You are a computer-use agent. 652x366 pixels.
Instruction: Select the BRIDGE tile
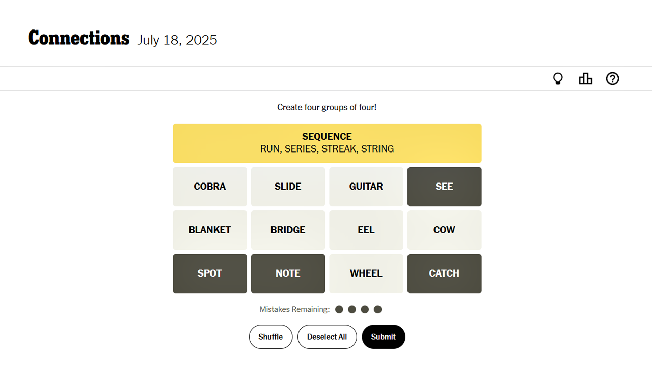[288, 230]
